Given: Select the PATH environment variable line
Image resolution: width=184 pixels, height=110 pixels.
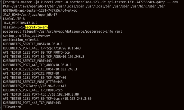Looking at the screenshot, I should 84,6.
